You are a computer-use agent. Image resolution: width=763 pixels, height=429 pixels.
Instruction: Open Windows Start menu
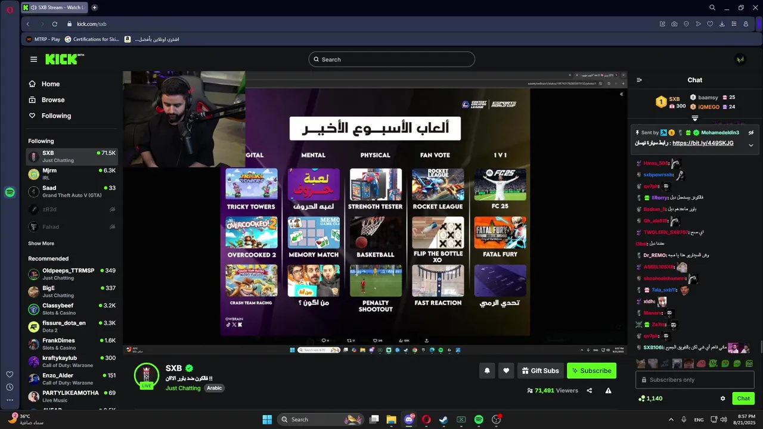(267, 419)
